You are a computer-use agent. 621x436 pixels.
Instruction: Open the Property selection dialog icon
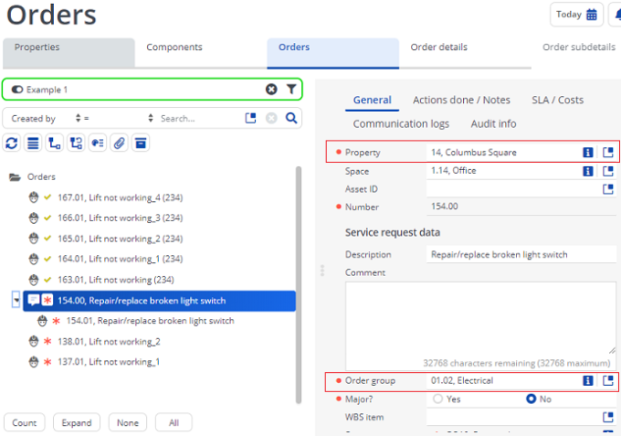tap(608, 153)
